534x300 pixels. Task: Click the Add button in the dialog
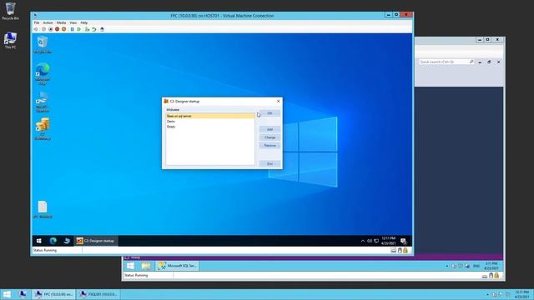click(270, 129)
